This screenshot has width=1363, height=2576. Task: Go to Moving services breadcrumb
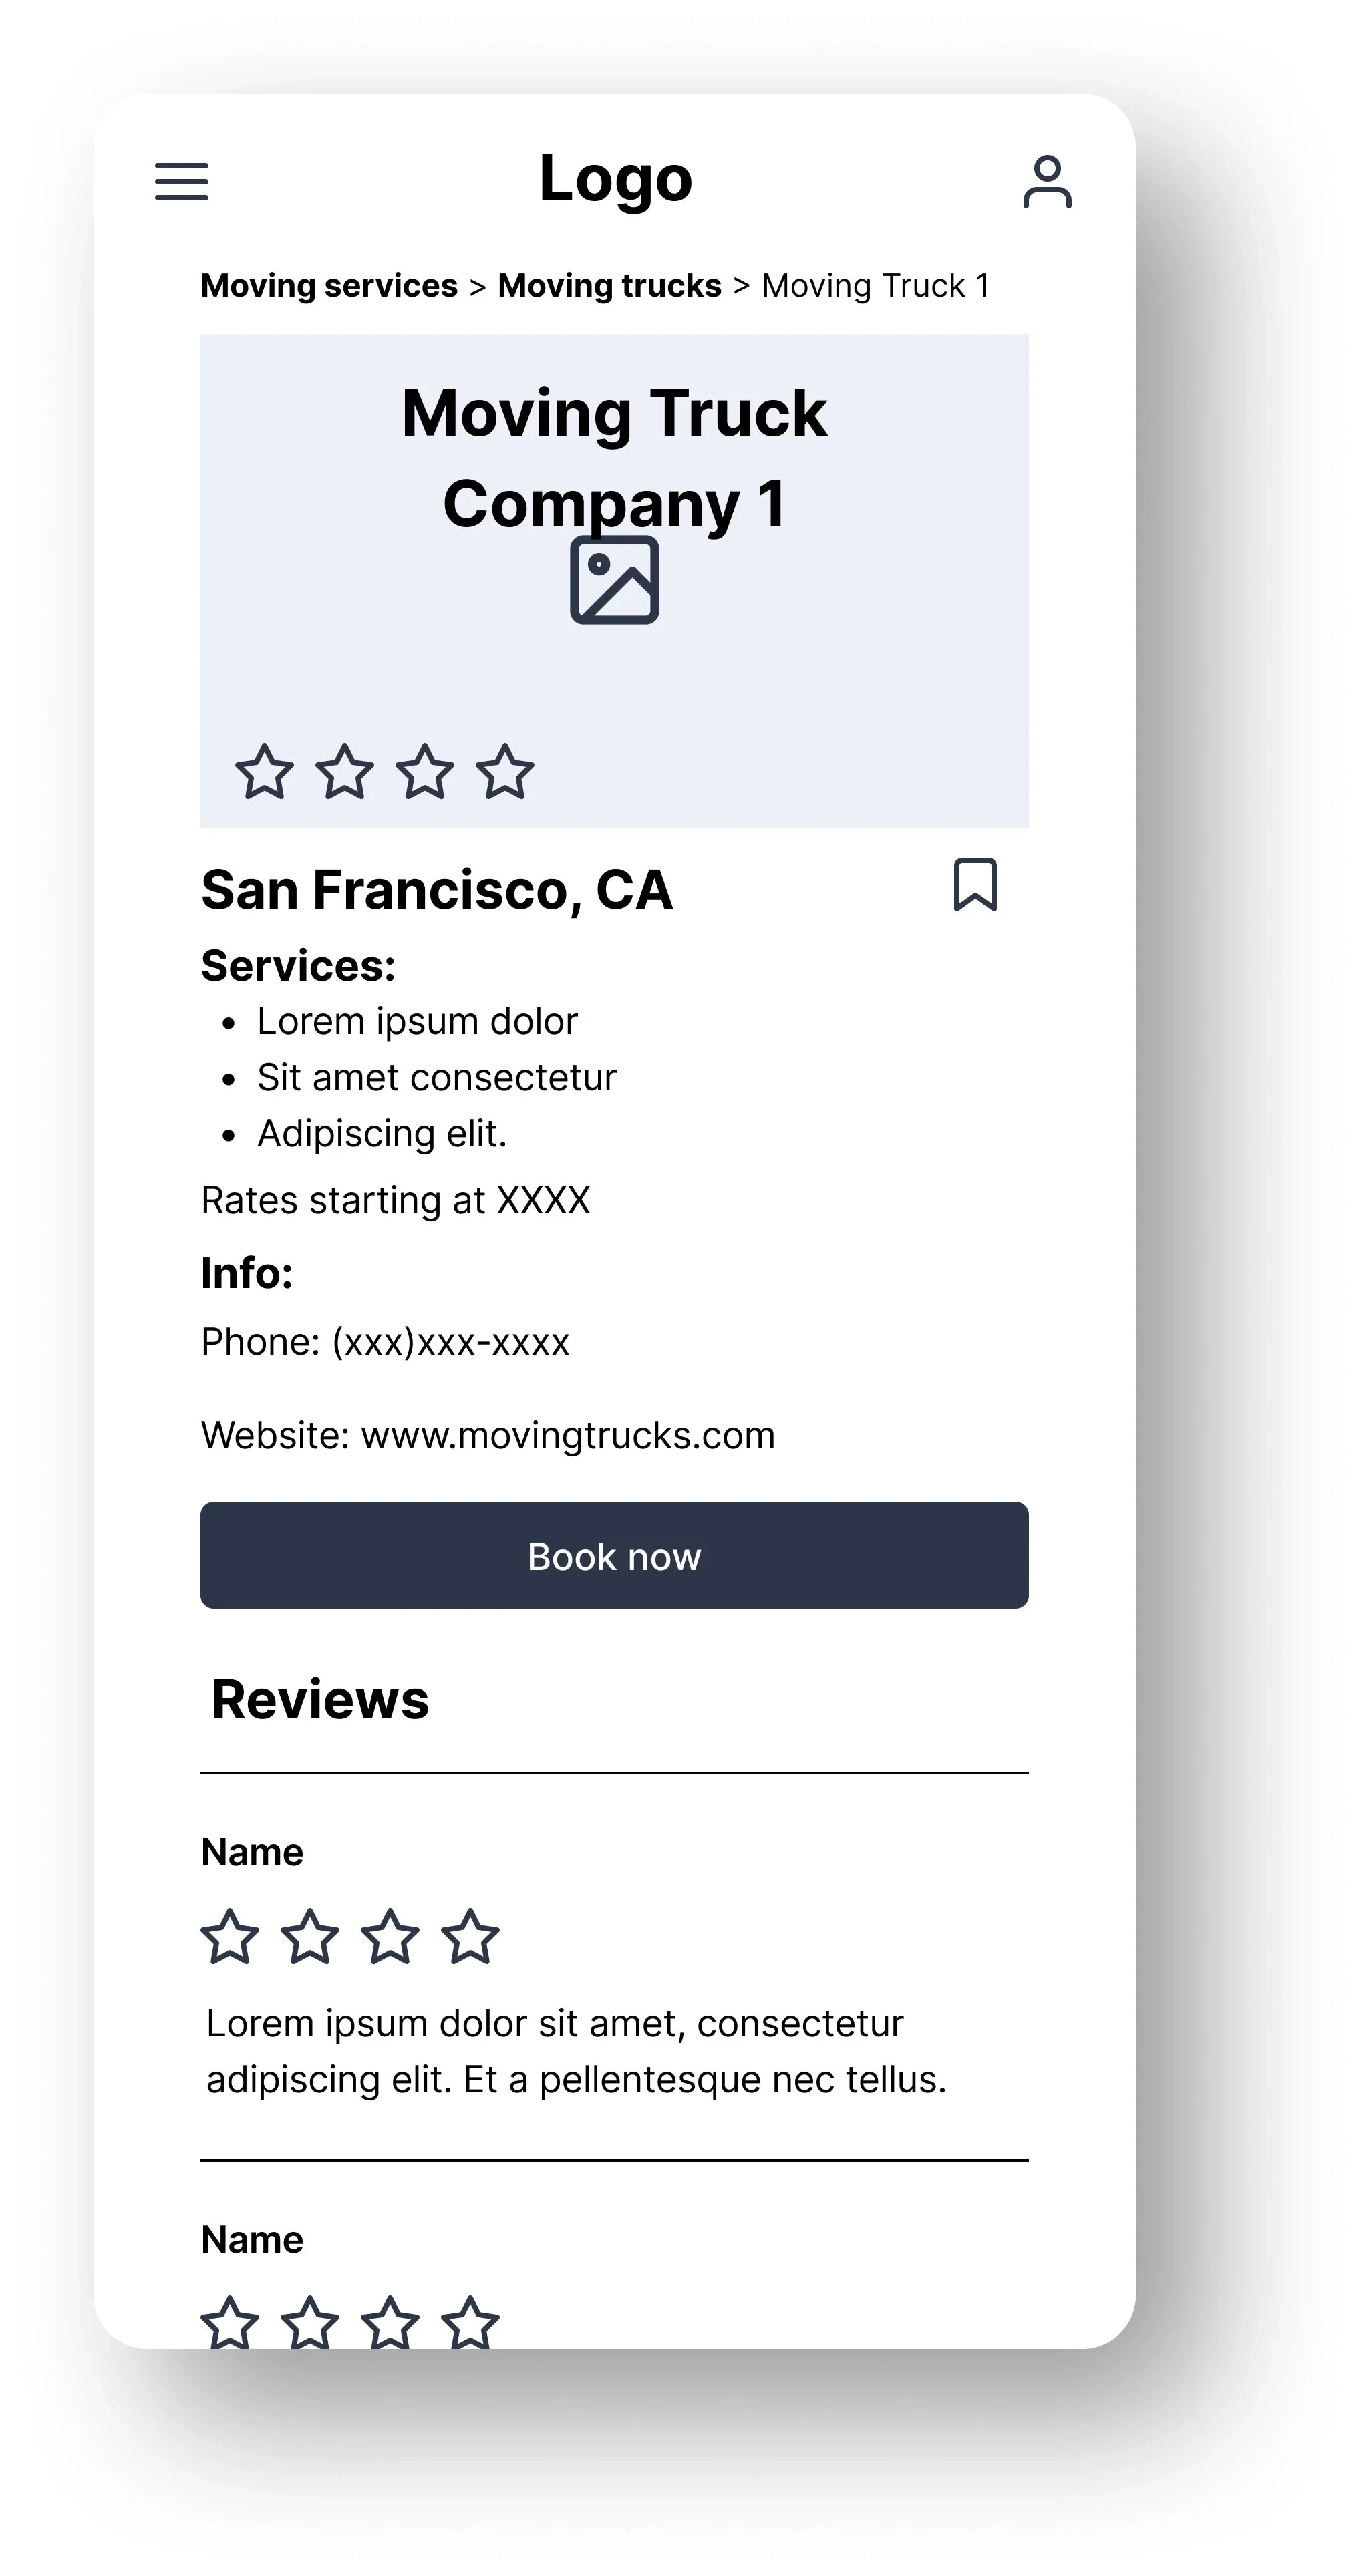pos(329,286)
